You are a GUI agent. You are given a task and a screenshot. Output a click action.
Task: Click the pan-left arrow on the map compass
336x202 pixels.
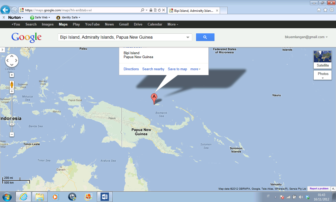tap(7, 60)
